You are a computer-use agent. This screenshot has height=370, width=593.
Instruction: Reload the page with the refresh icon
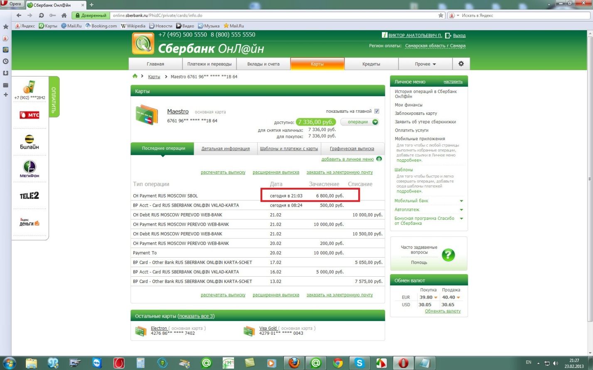pos(41,15)
